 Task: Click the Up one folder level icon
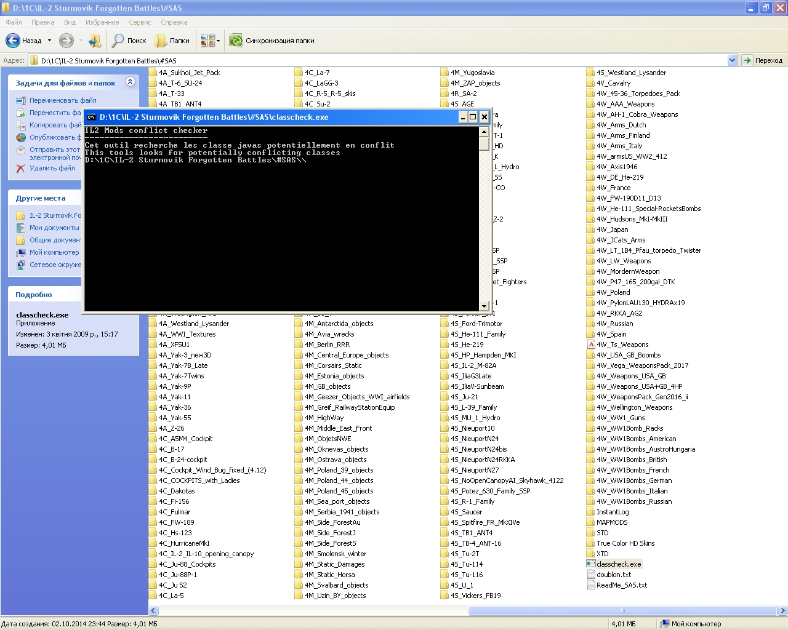click(x=94, y=41)
